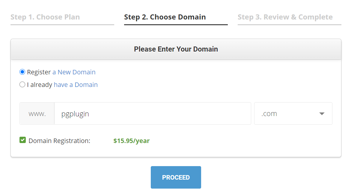The width and height of the screenshot is (351, 191).
Task: Click the "have a Domain" link
Action: click(x=76, y=85)
